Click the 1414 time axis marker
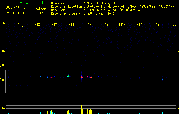The width and height of the screenshot is (179, 114). (x=71, y=25)
